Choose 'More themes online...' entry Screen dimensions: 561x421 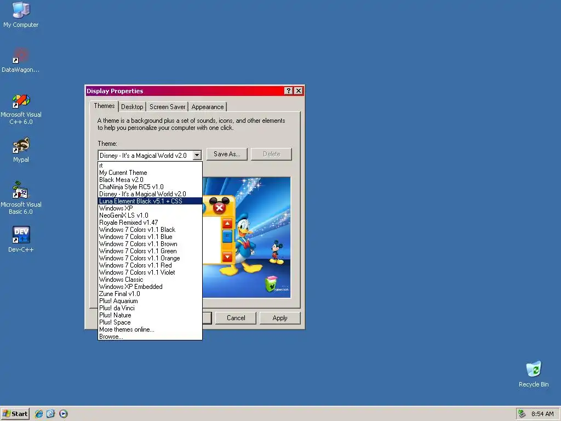[150, 329]
